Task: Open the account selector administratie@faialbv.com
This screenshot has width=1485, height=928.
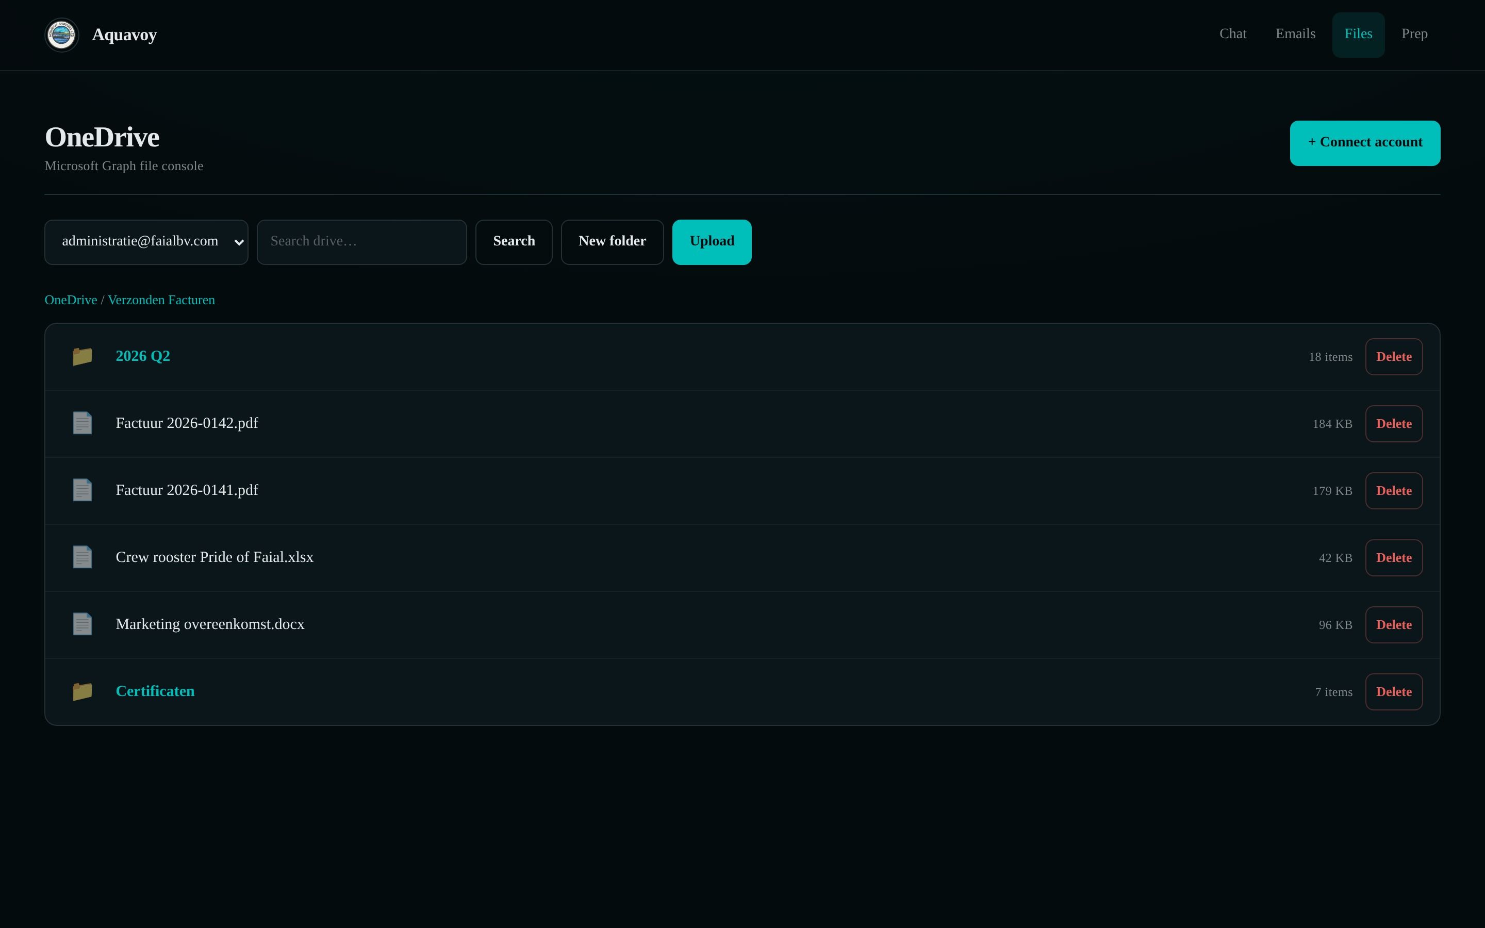Action: (146, 242)
